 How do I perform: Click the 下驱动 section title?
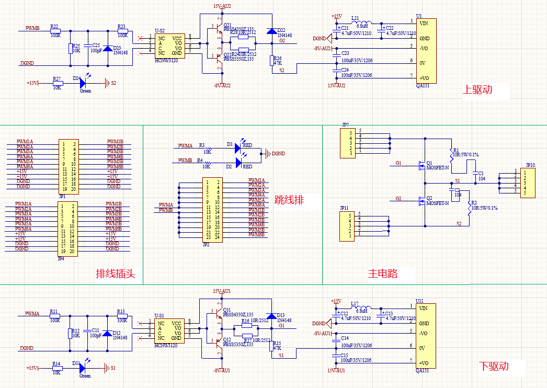click(x=494, y=366)
